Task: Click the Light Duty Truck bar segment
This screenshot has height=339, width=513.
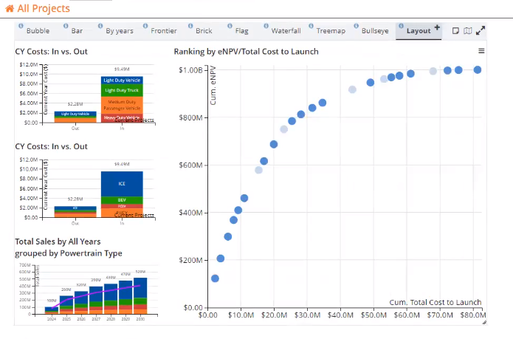Action: [x=122, y=90]
